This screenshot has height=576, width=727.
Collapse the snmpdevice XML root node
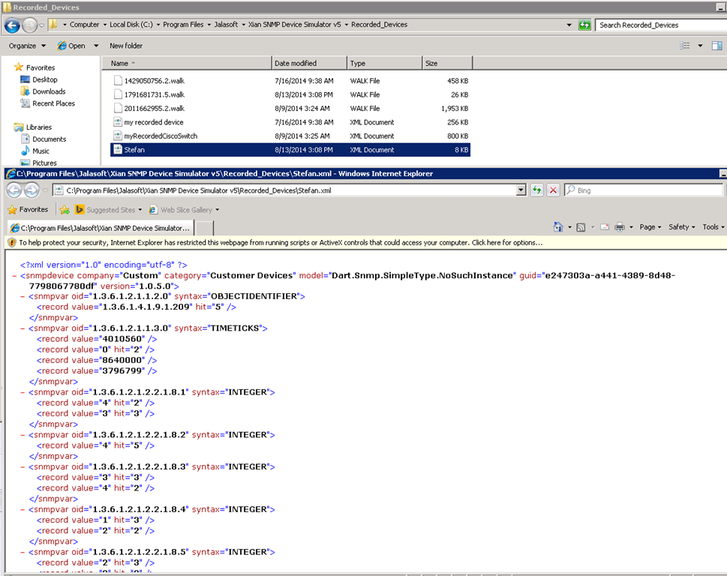pyautogui.click(x=14, y=276)
